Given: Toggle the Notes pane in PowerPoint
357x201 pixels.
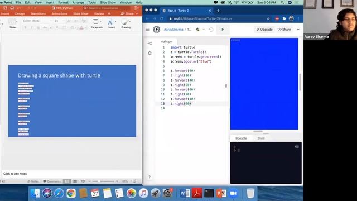Looking at the screenshot, I should click(33, 181).
